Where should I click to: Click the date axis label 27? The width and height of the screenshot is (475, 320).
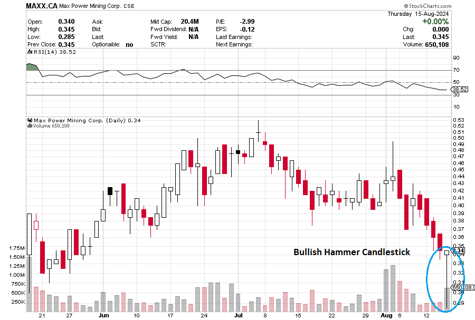(69, 315)
